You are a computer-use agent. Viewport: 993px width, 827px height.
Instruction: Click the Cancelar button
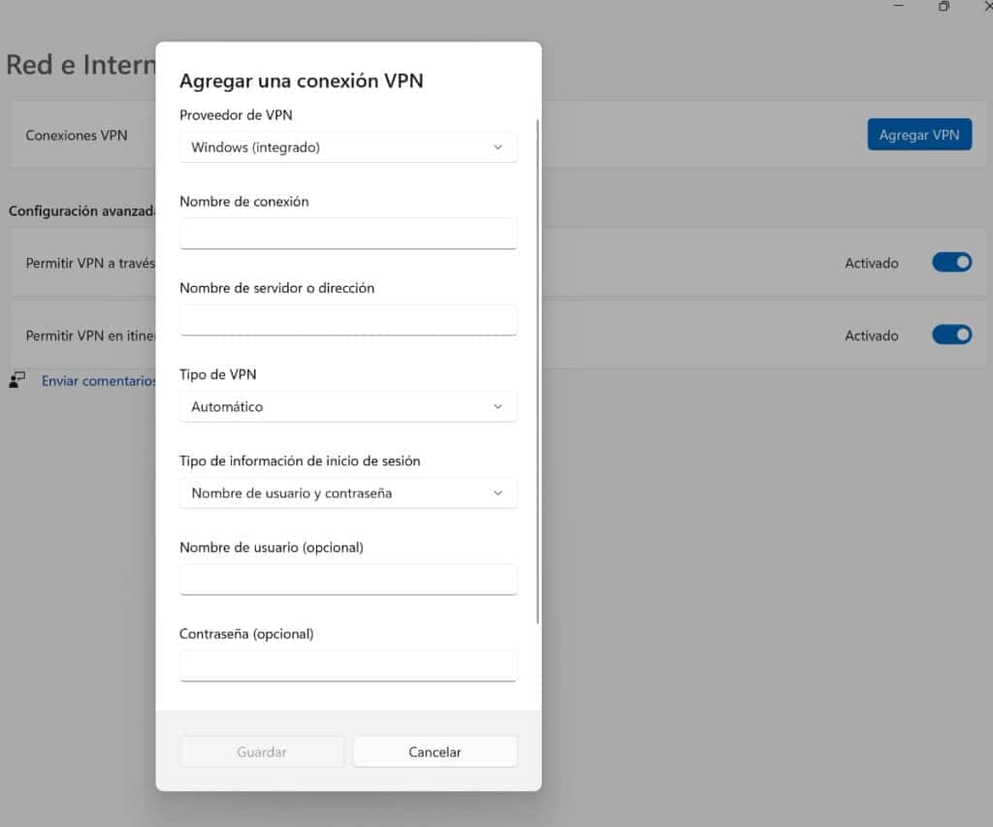(x=435, y=751)
